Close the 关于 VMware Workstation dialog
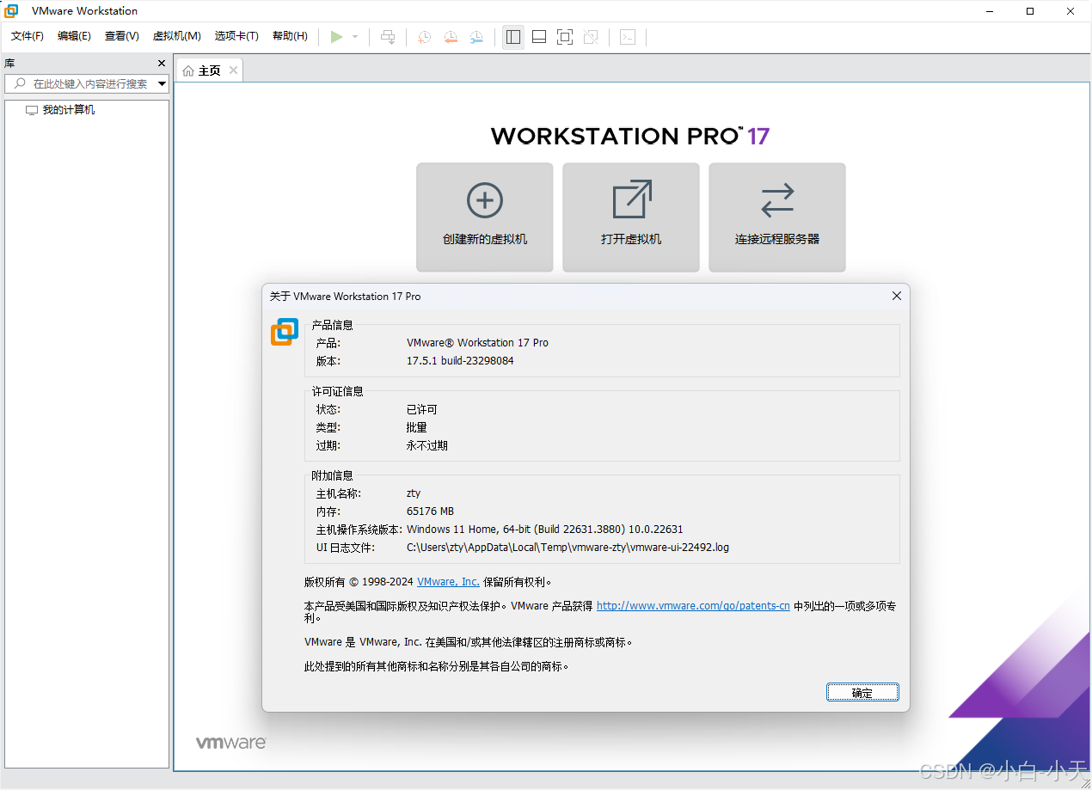 pyautogui.click(x=897, y=296)
